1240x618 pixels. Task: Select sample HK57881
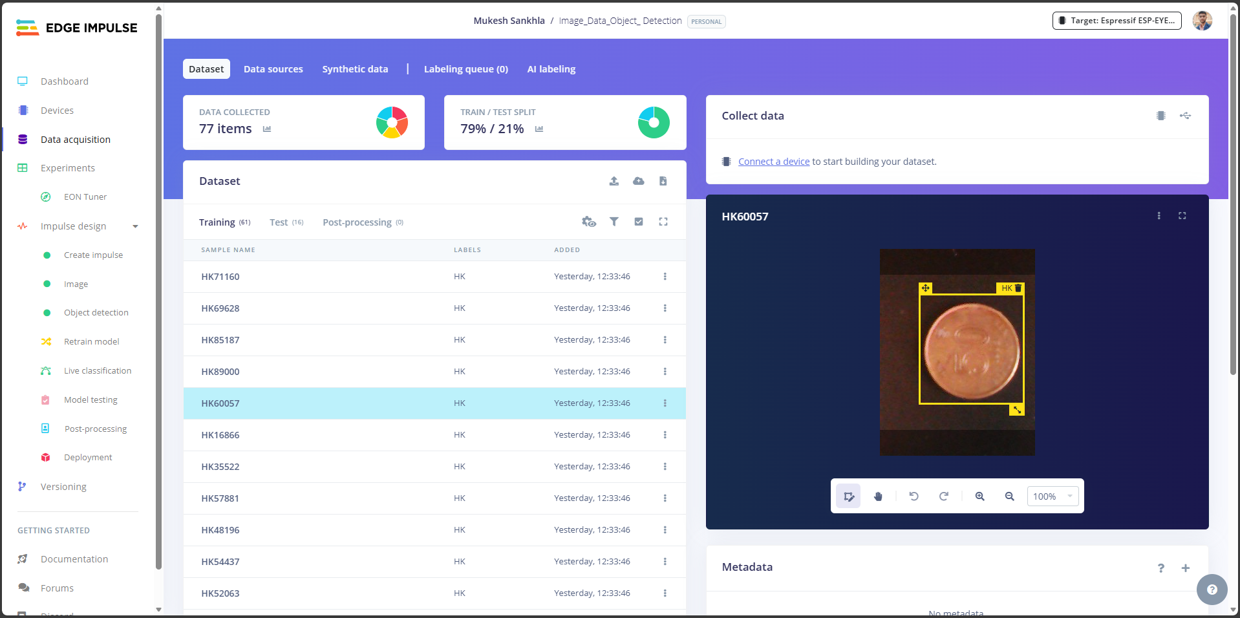click(434, 498)
